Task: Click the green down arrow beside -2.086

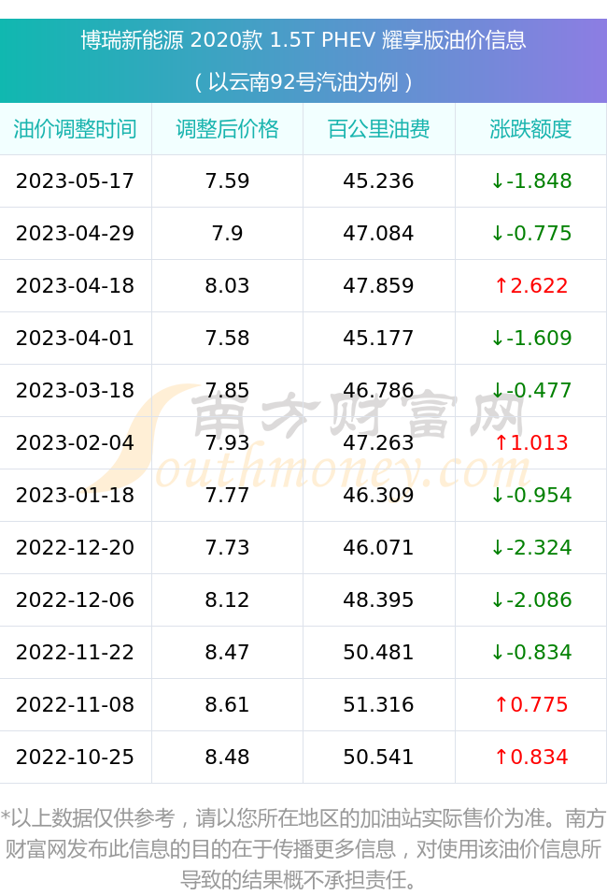Action: [x=498, y=599]
